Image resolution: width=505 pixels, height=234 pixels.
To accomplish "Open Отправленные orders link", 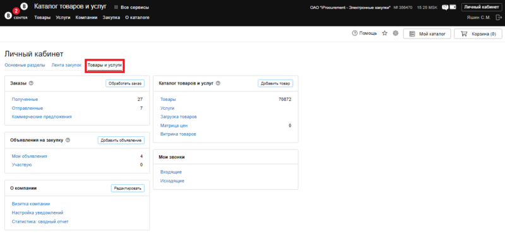I will pyautogui.click(x=27, y=108).
